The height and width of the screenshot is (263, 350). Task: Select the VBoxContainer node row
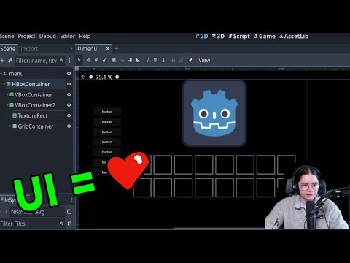point(34,95)
